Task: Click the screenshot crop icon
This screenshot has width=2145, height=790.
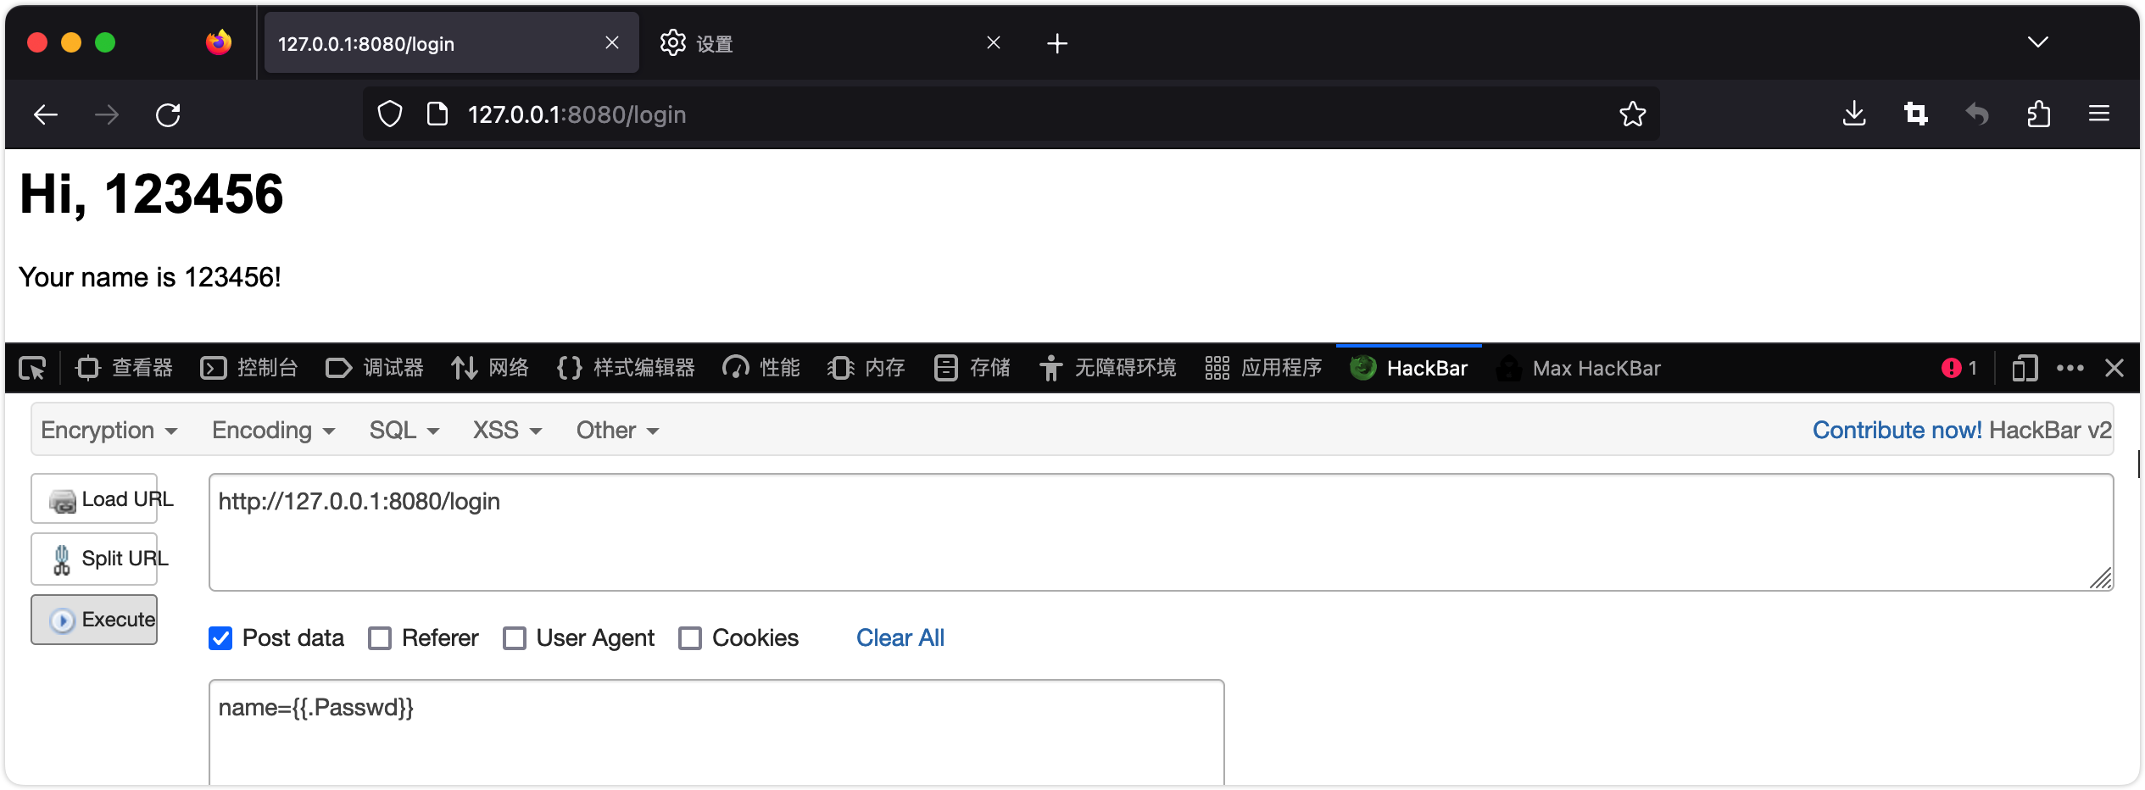Action: coord(1915,114)
